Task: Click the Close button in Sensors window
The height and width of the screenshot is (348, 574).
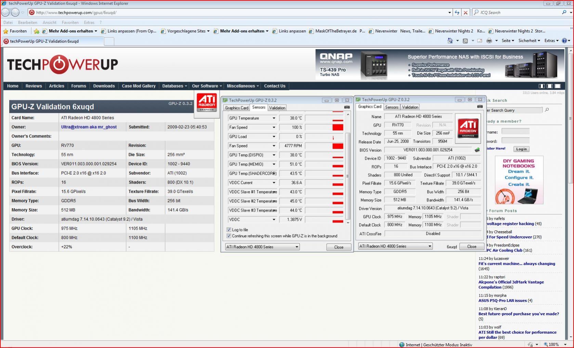Action: [339, 247]
